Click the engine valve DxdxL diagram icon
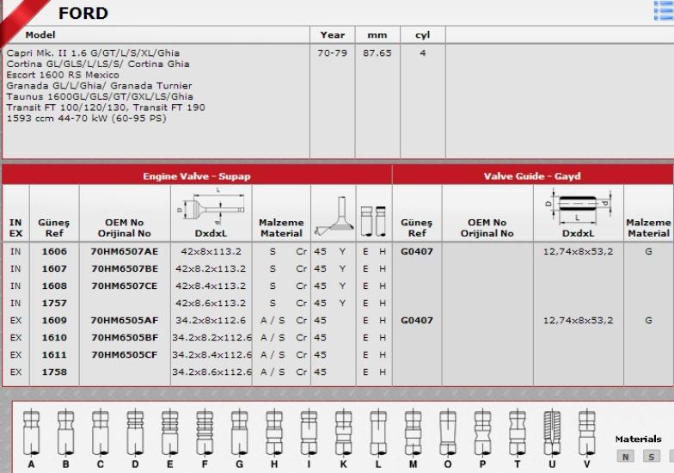The image size is (674, 473). (211, 207)
